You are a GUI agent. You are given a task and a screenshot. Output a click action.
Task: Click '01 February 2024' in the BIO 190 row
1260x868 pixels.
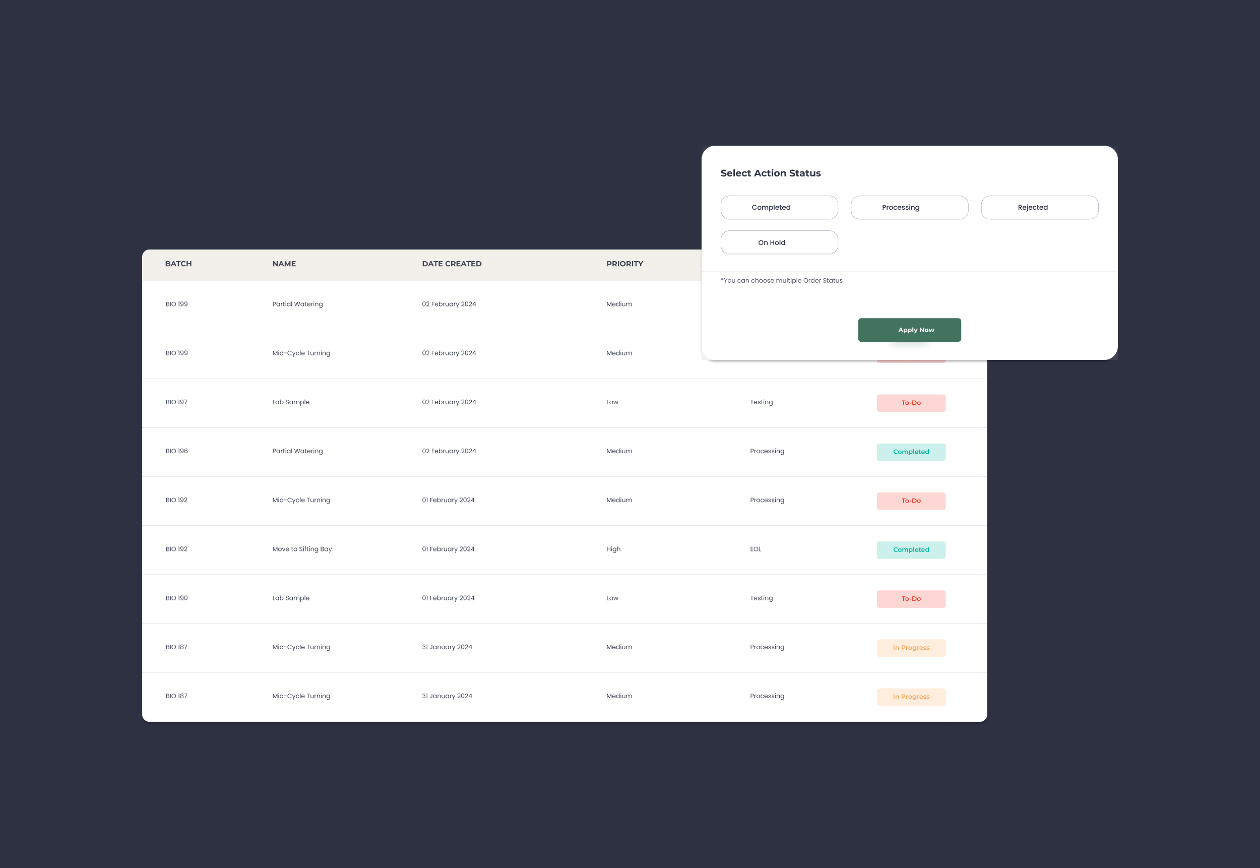[448, 598]
